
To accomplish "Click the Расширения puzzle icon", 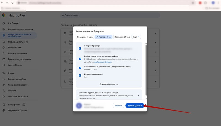I will (4, 105).
